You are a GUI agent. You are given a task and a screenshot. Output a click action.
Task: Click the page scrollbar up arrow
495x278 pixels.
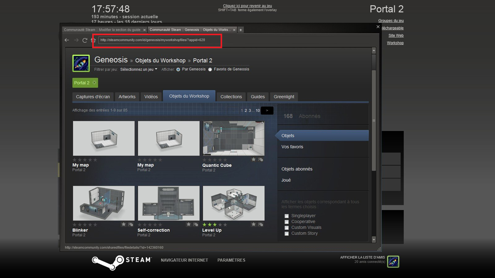374,50
